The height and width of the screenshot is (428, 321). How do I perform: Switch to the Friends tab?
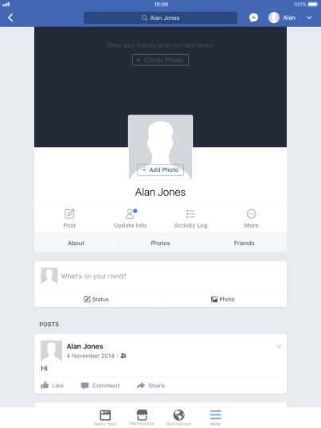(x=245, y=243)
